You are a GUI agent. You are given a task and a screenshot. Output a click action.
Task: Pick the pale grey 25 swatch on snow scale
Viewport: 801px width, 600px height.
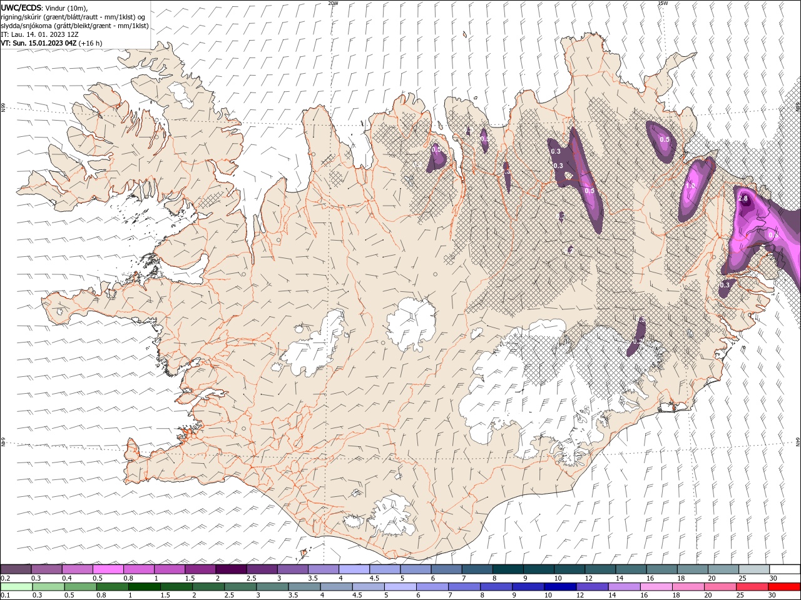tap(755, 569)
